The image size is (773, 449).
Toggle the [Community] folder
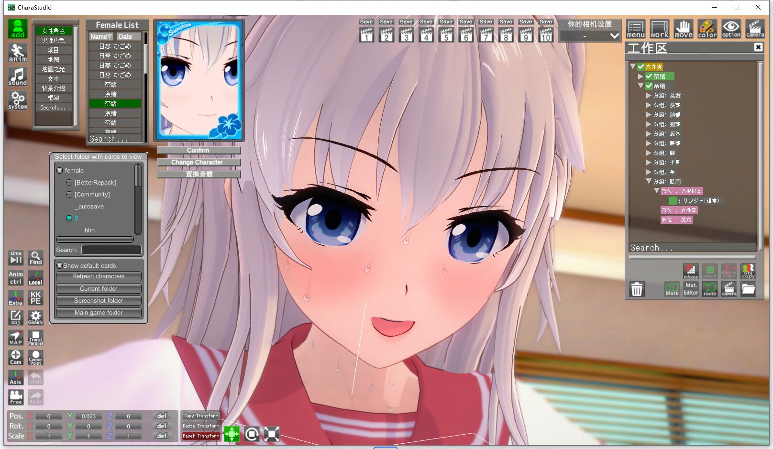coord(69,194)
